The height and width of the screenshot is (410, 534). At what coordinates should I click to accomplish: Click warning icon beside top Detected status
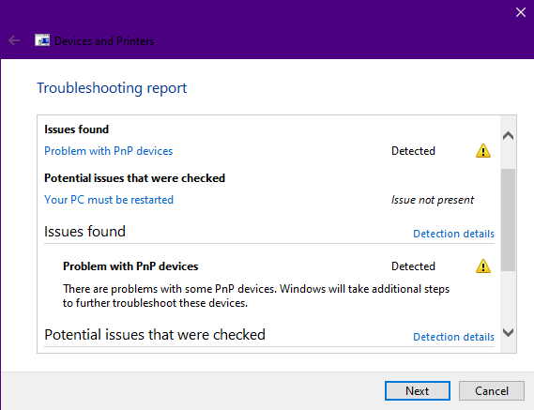point(483,151)
